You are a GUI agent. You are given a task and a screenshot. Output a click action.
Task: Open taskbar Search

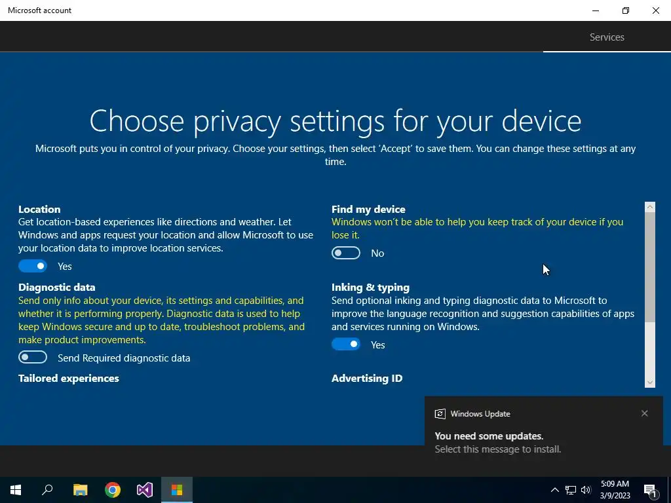click(47, 490)
